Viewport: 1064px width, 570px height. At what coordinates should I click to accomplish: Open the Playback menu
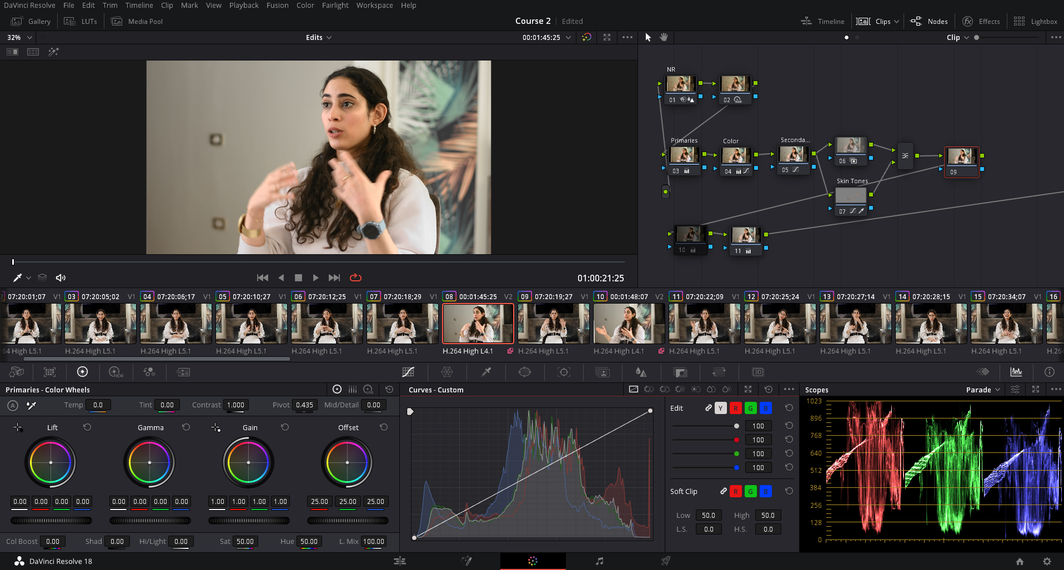244,6
